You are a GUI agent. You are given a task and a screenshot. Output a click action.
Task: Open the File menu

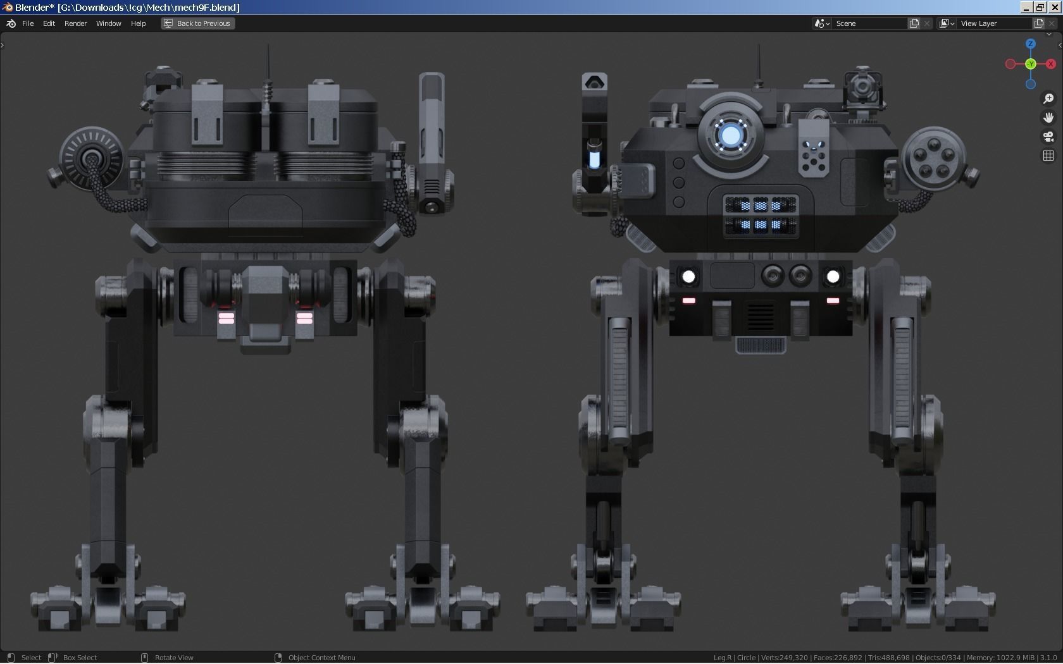(x=28, y=23)
